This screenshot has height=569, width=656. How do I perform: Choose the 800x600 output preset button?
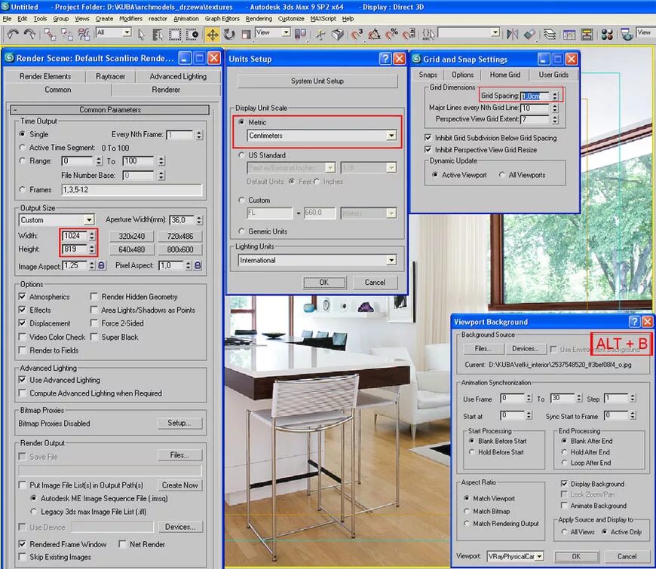click(180, 249)
